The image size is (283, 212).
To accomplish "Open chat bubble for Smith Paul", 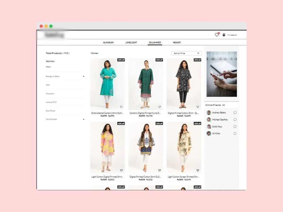I will pyautogui.click(x=235, y=127).
